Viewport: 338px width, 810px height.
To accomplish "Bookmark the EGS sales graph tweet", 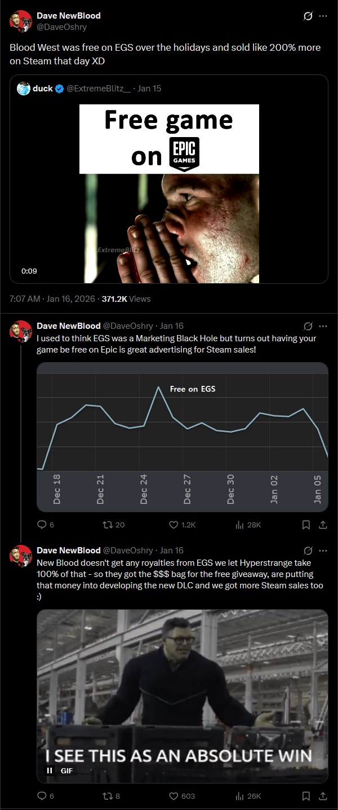I will pyautogui.click(x=306, y=525).
